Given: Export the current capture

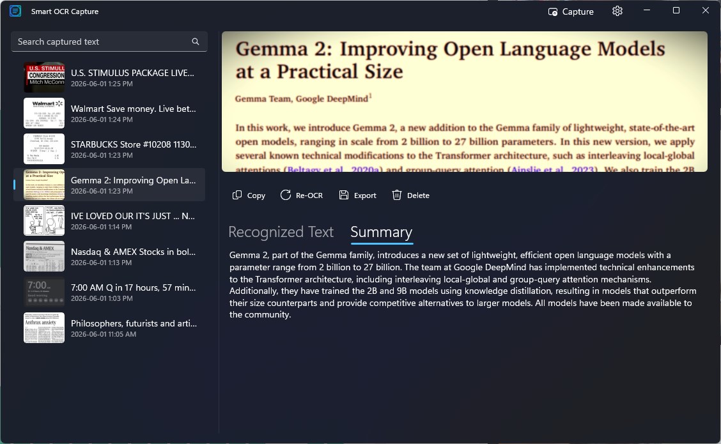Looking at the screenshot, I should tap(358, 195).
